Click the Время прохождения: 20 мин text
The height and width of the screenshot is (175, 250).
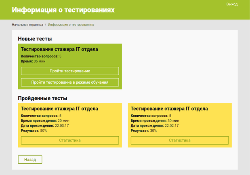45,121
